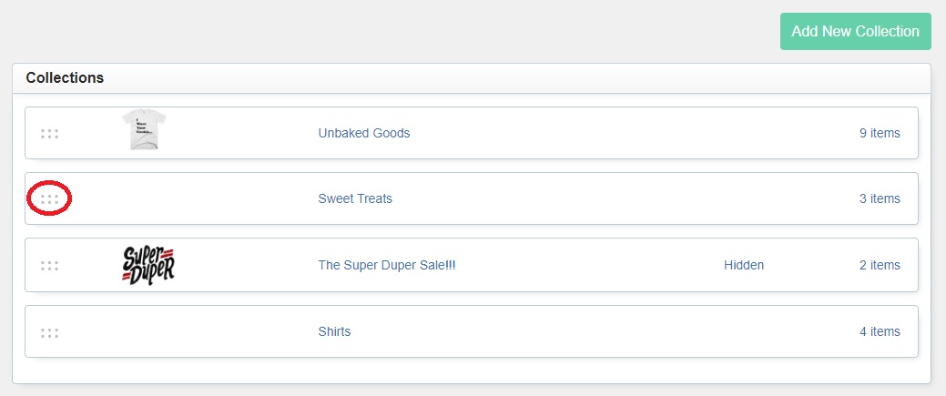Click drag handle of Super Duper Sale row
This screenshot has height=396, width=946.
coord(49,265)
